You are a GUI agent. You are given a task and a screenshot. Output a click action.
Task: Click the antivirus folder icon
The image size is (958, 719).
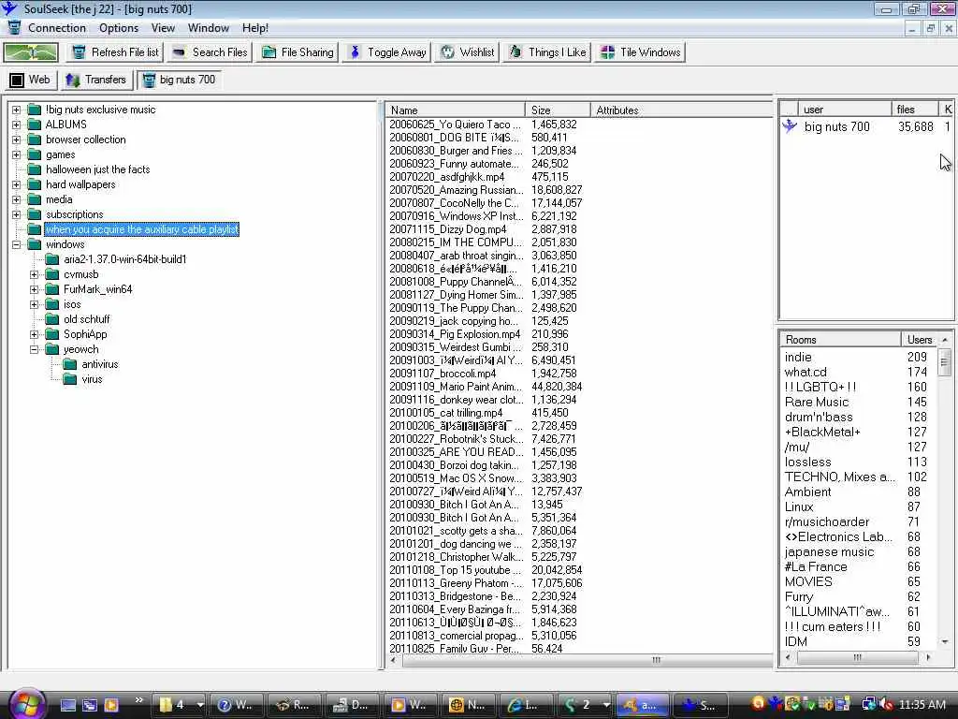[x=70, y=364]
